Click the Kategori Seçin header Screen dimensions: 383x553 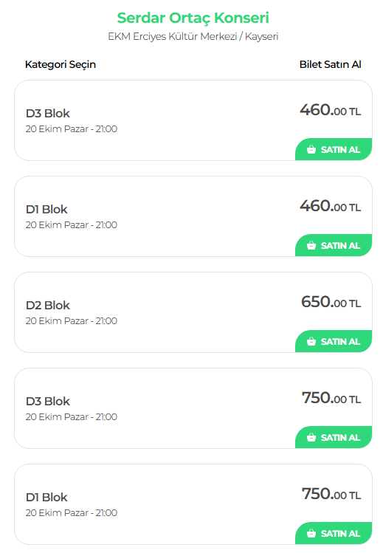(61, 64)
